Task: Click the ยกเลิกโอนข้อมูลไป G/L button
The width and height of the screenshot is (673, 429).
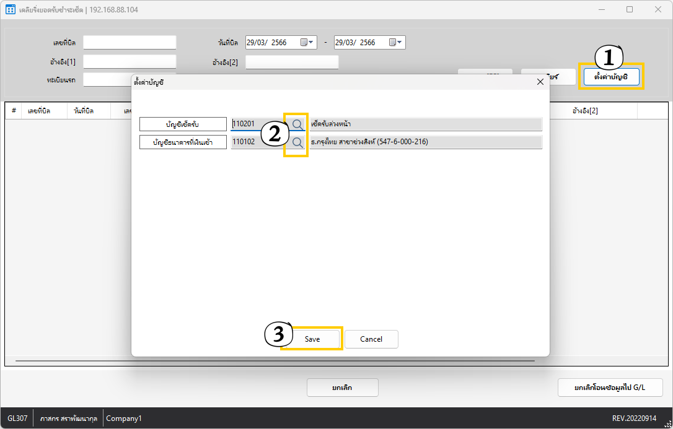Action: pos(610,388)
